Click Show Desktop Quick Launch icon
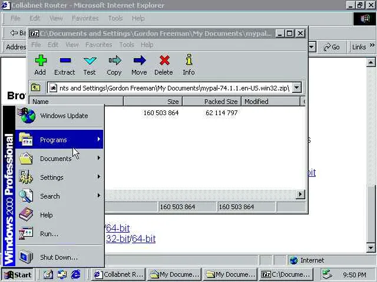Screen dimensions: 377x282 (x=48, y=274)
